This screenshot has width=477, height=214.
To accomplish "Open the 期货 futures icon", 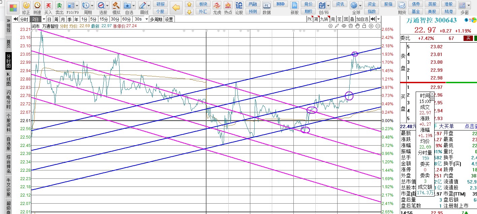I will click(x=402, y=5).
